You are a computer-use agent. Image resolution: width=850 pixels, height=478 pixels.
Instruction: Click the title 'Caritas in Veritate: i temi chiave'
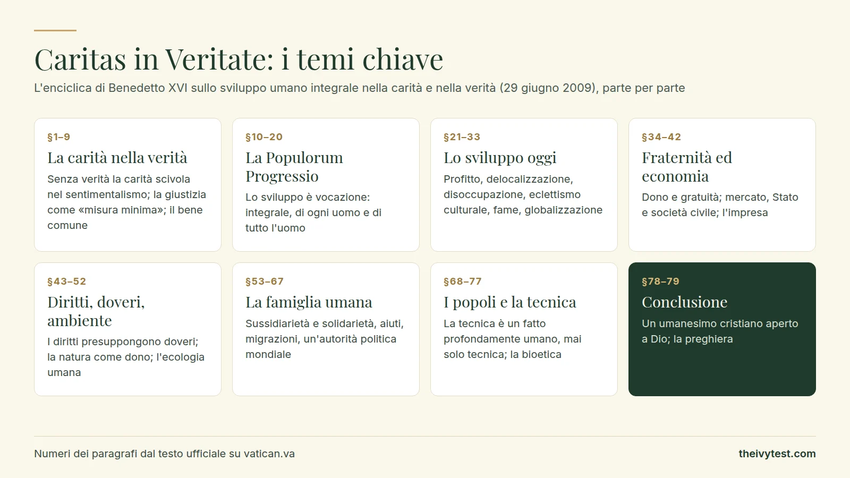239,59
